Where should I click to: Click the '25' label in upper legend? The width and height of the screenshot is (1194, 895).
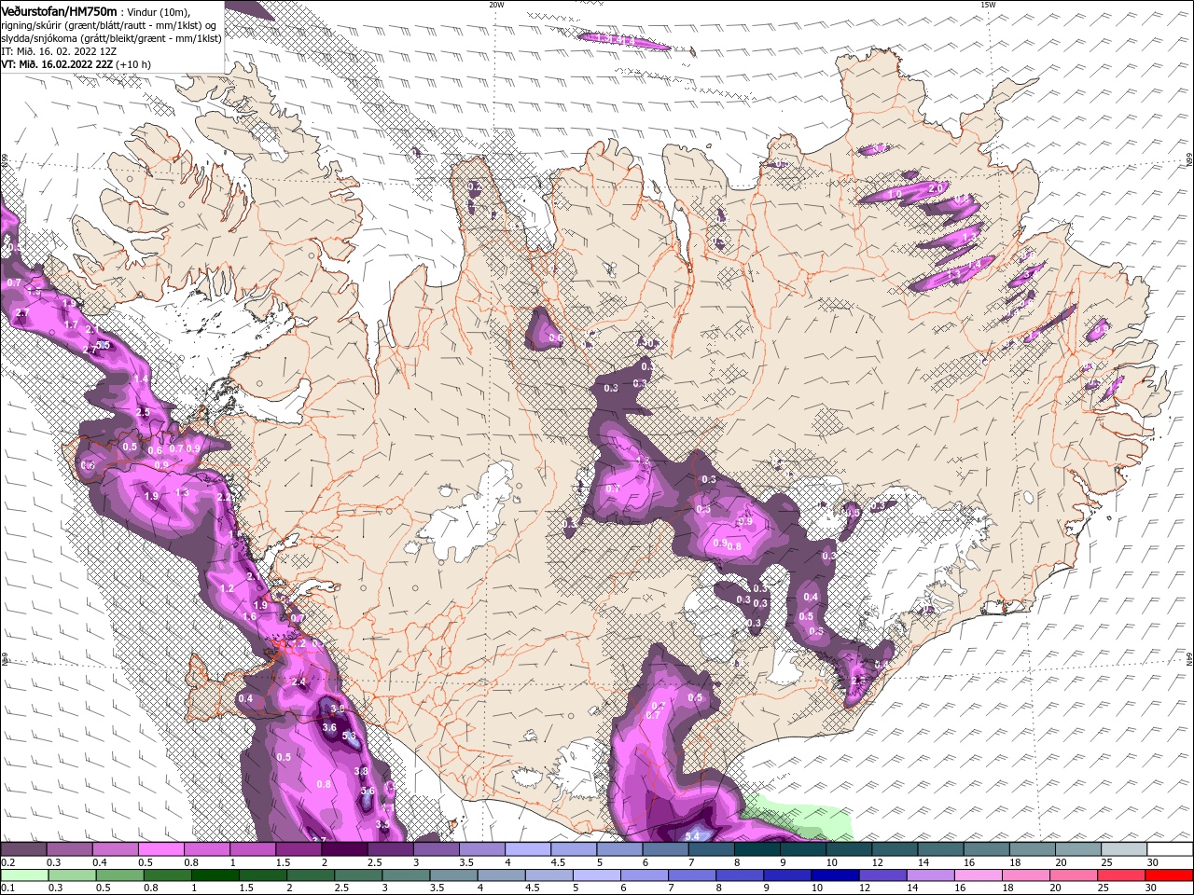click(x=1107, y=862)
